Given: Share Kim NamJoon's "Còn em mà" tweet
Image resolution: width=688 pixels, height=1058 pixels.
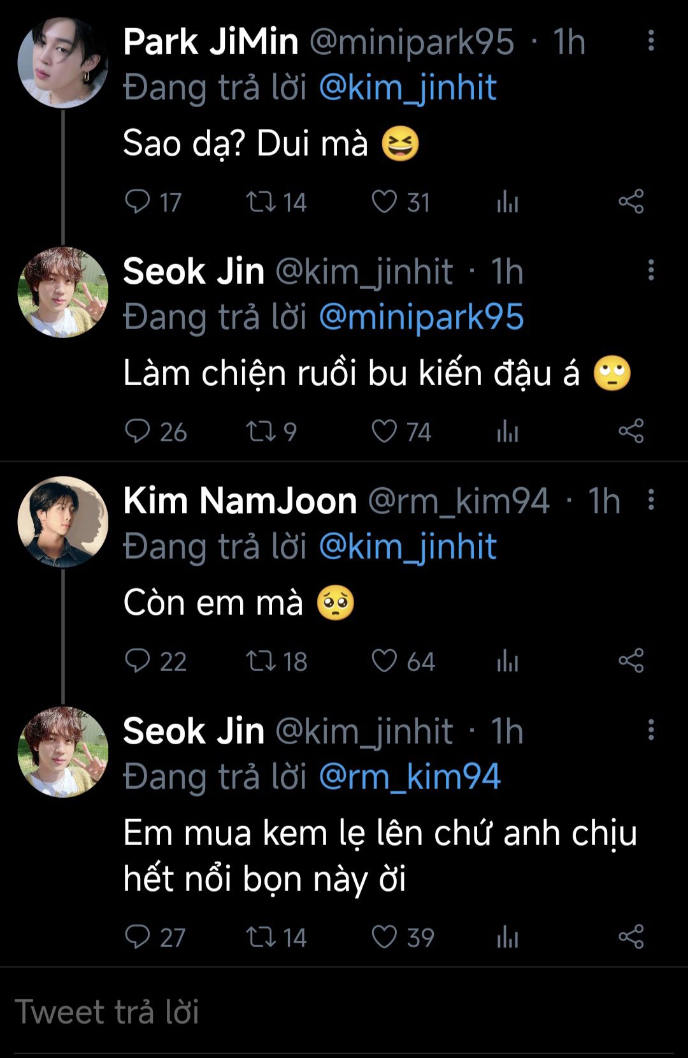Looking at the screenshot, I should (x=631, y=661).
